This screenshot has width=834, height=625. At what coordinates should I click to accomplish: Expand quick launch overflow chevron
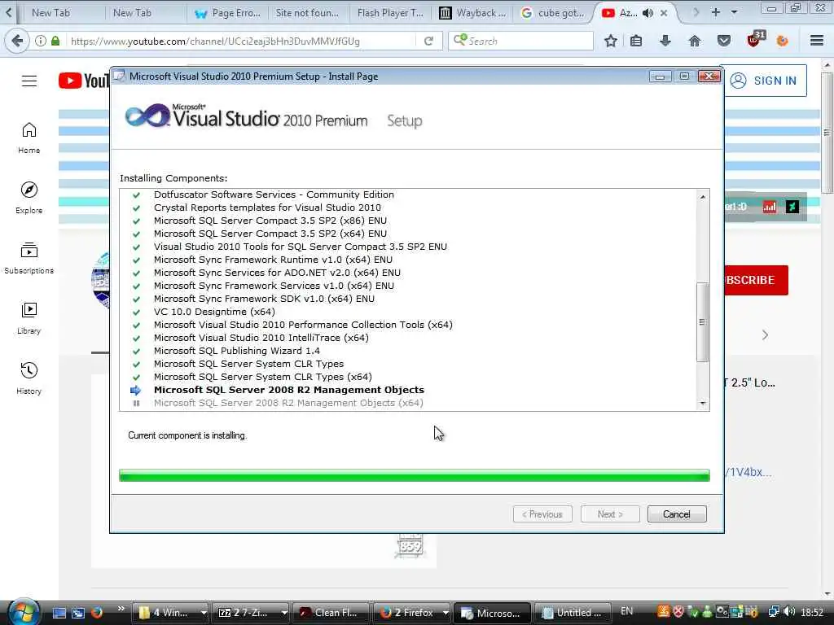click(121, 609)
